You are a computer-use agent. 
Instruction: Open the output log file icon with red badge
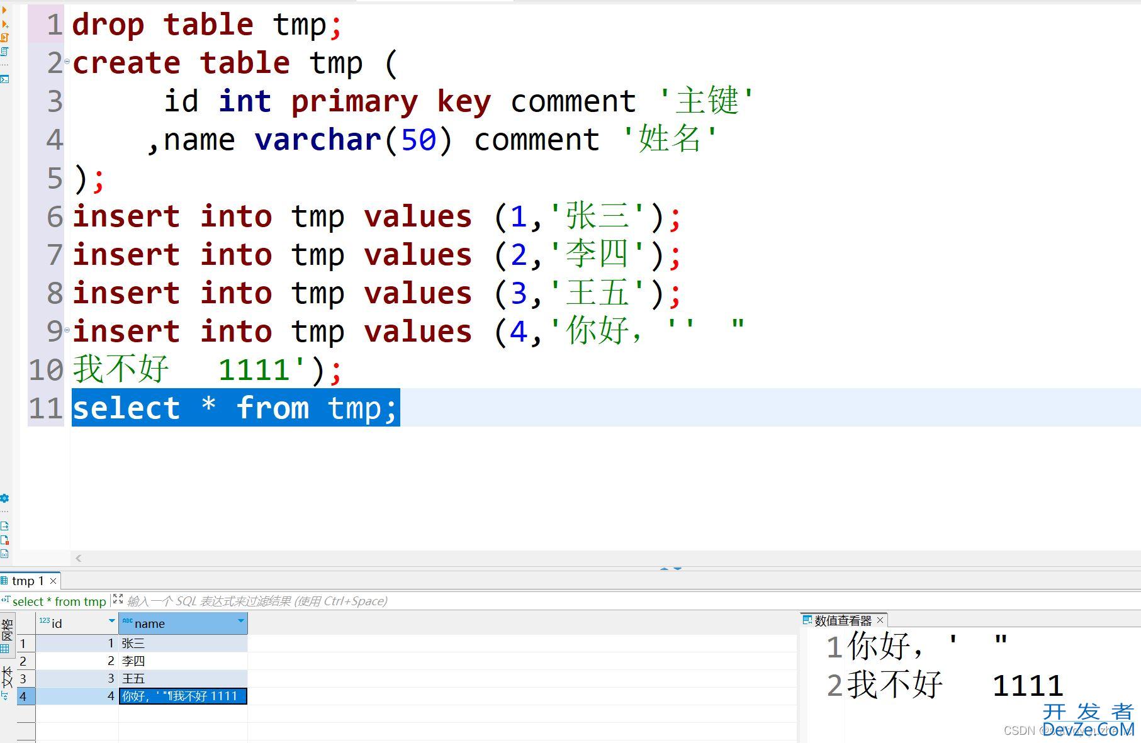click(4, 540)
